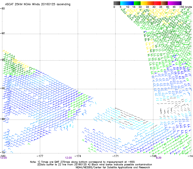Image resolution: width=193 pixels, height=169 pixels.
Task: Click the '-60' latitude axis label
Action: 2,9
